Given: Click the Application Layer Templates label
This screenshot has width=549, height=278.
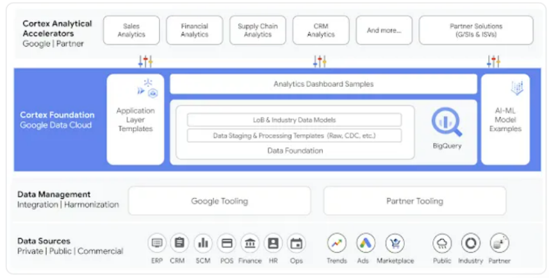Looking at the screenshot, I should [x=136, y=120].
